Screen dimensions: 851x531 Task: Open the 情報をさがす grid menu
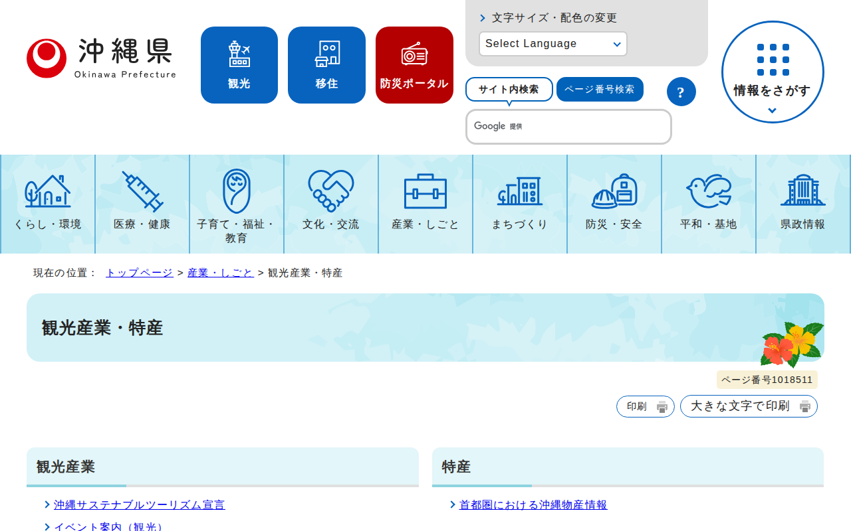[x=773, y=72]
